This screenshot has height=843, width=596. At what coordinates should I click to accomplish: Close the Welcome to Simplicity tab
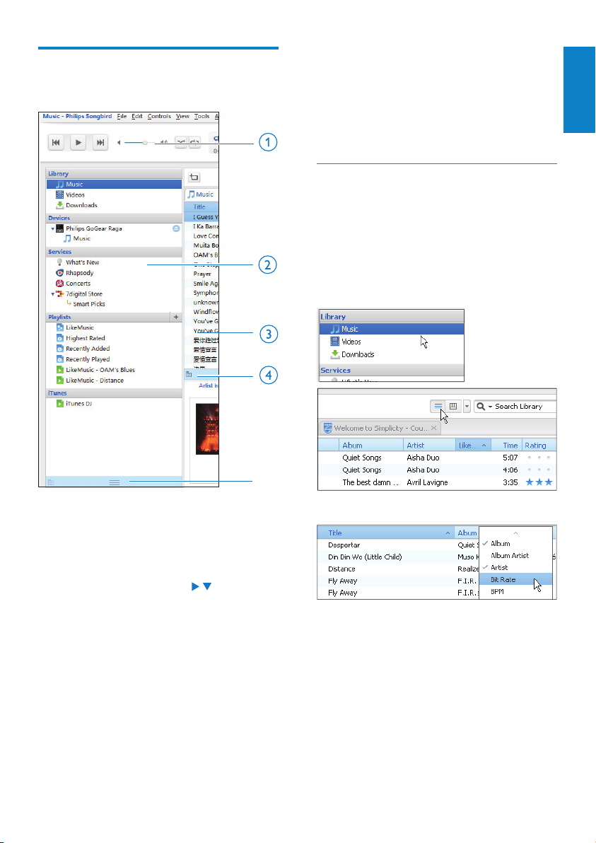(x=433, y=428)
